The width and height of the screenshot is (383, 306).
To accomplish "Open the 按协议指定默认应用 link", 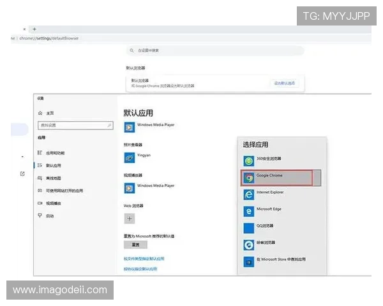I will (x=140, y=269).
